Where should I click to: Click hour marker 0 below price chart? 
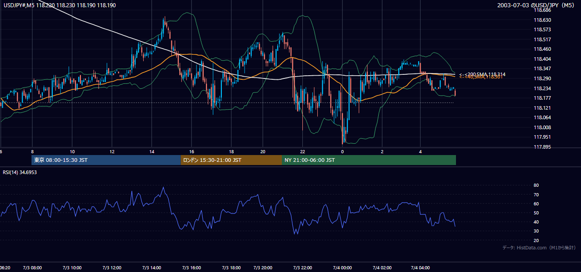coord(342,151)
